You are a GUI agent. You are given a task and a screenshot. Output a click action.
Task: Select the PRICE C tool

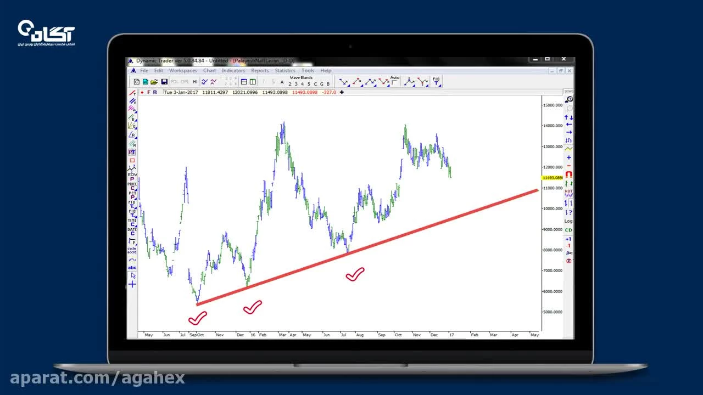[x=132, y=186]
